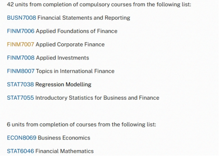Select the 'Financial Mathematics' course title text
Screen dimensions: 219x156
pyautogui.click(x=64, y=151)
